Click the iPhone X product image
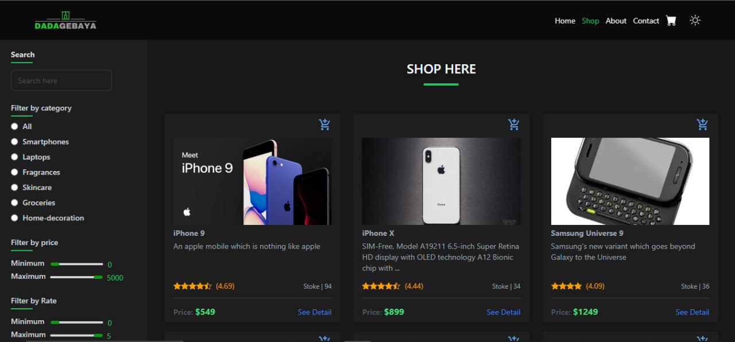This screenshot has height=342, width=735. coord(442,181)
